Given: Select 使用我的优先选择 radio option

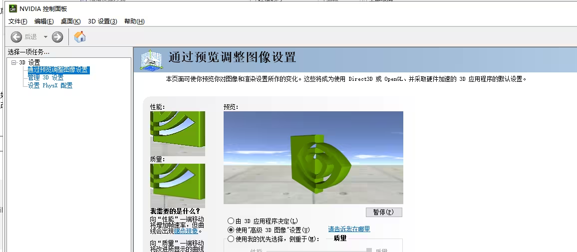Looking at the screenshot, I should tap(274, 239).
